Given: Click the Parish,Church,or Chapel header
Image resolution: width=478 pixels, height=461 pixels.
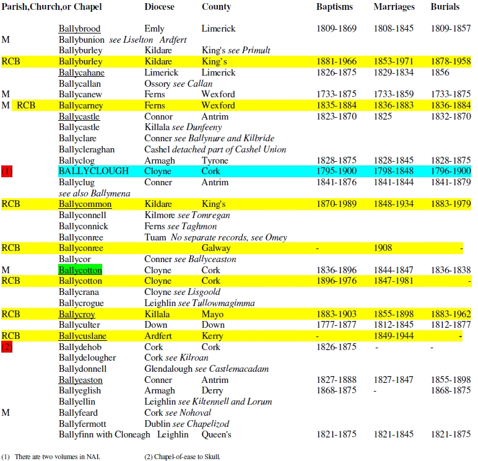Looking at the screenshot, I should click(x=51, y=7).
